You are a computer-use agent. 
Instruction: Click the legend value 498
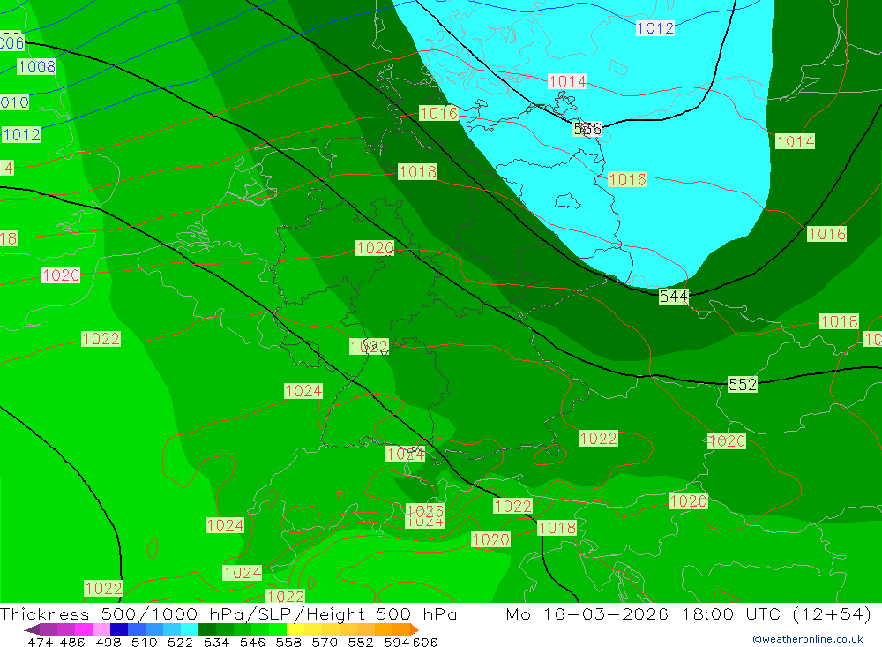pos(108,642)
